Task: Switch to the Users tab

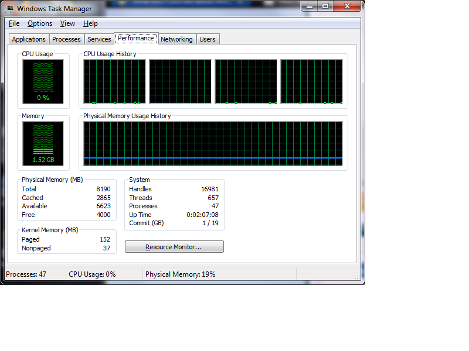Action: 208,39
